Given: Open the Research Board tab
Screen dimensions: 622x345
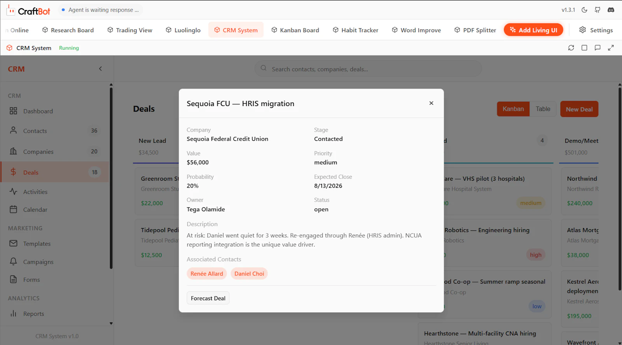Looking at the screenshot, I should coord(68,30).
